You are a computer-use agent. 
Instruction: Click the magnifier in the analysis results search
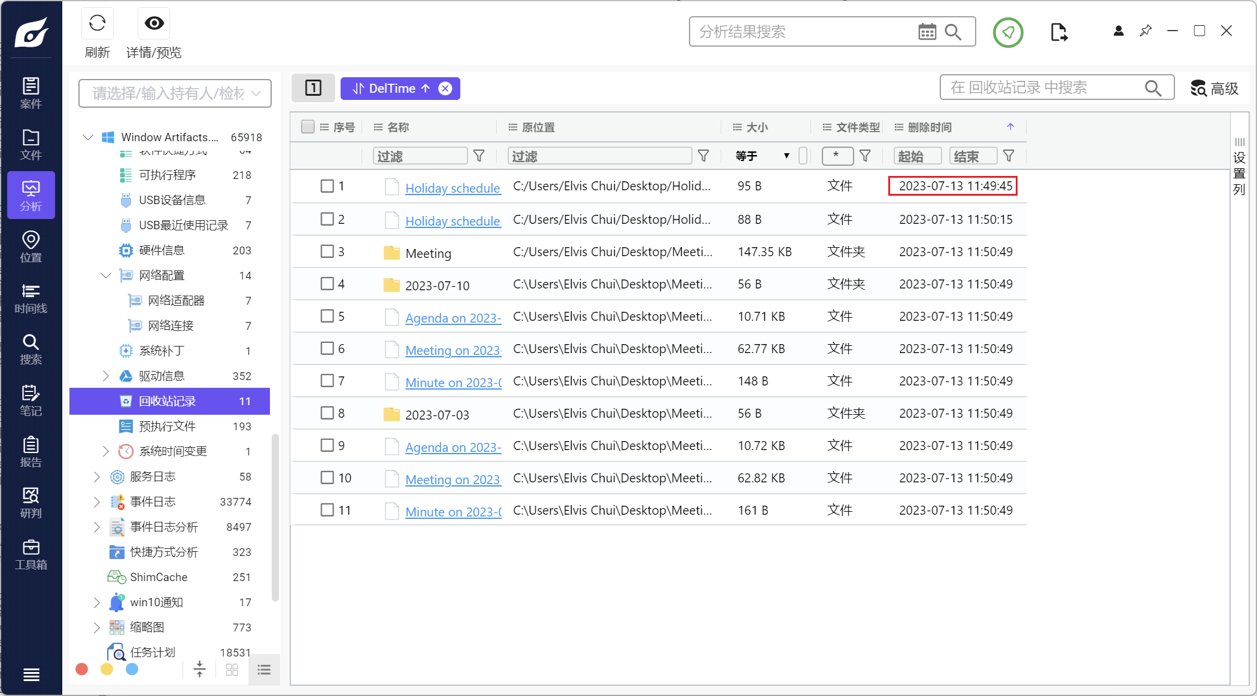(953, 32)
